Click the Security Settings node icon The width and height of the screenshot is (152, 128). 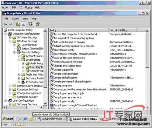[19, 52]
